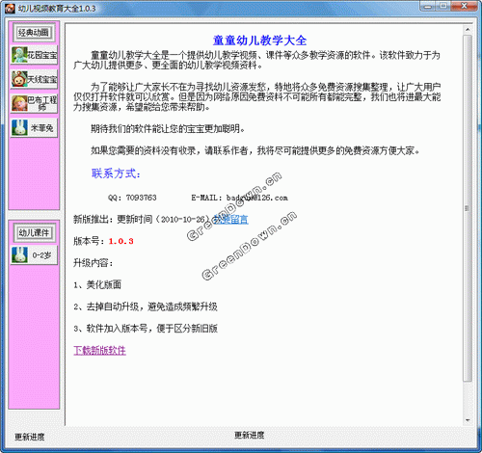Click the 更新进度 label at bottom left
The height and width of the screenshot is (453, 482).
[x=30, y=437]
